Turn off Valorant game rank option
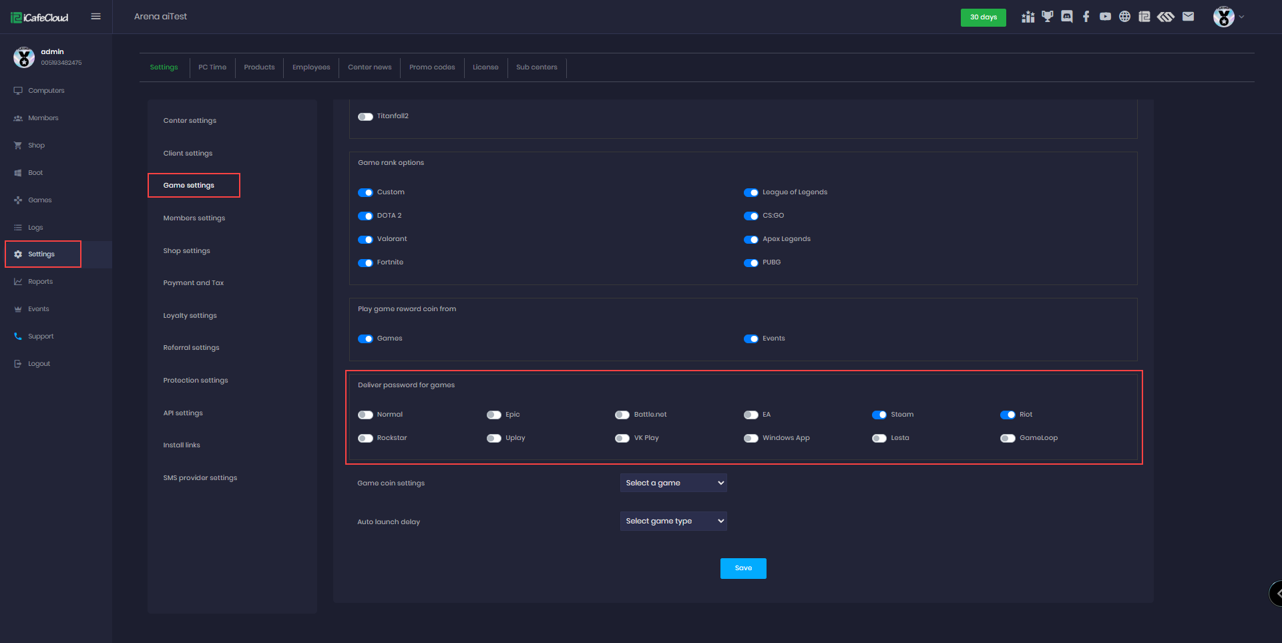The height and width of the screenshot is (643, 1282). point(365,239)
